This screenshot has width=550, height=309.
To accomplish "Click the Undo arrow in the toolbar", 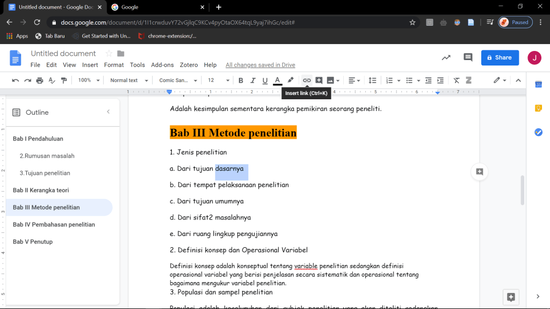I will [15, 80].
